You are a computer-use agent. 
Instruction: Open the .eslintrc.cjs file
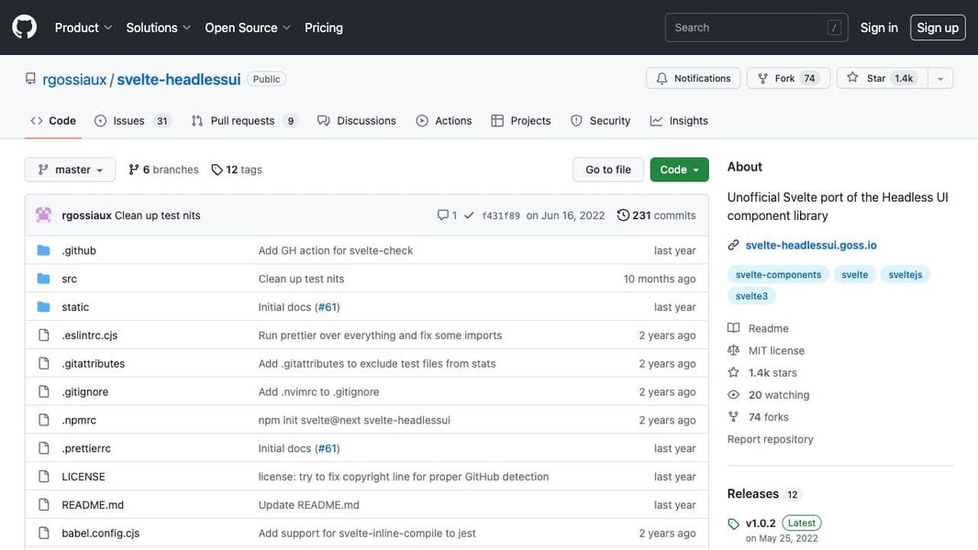[89, 335]
